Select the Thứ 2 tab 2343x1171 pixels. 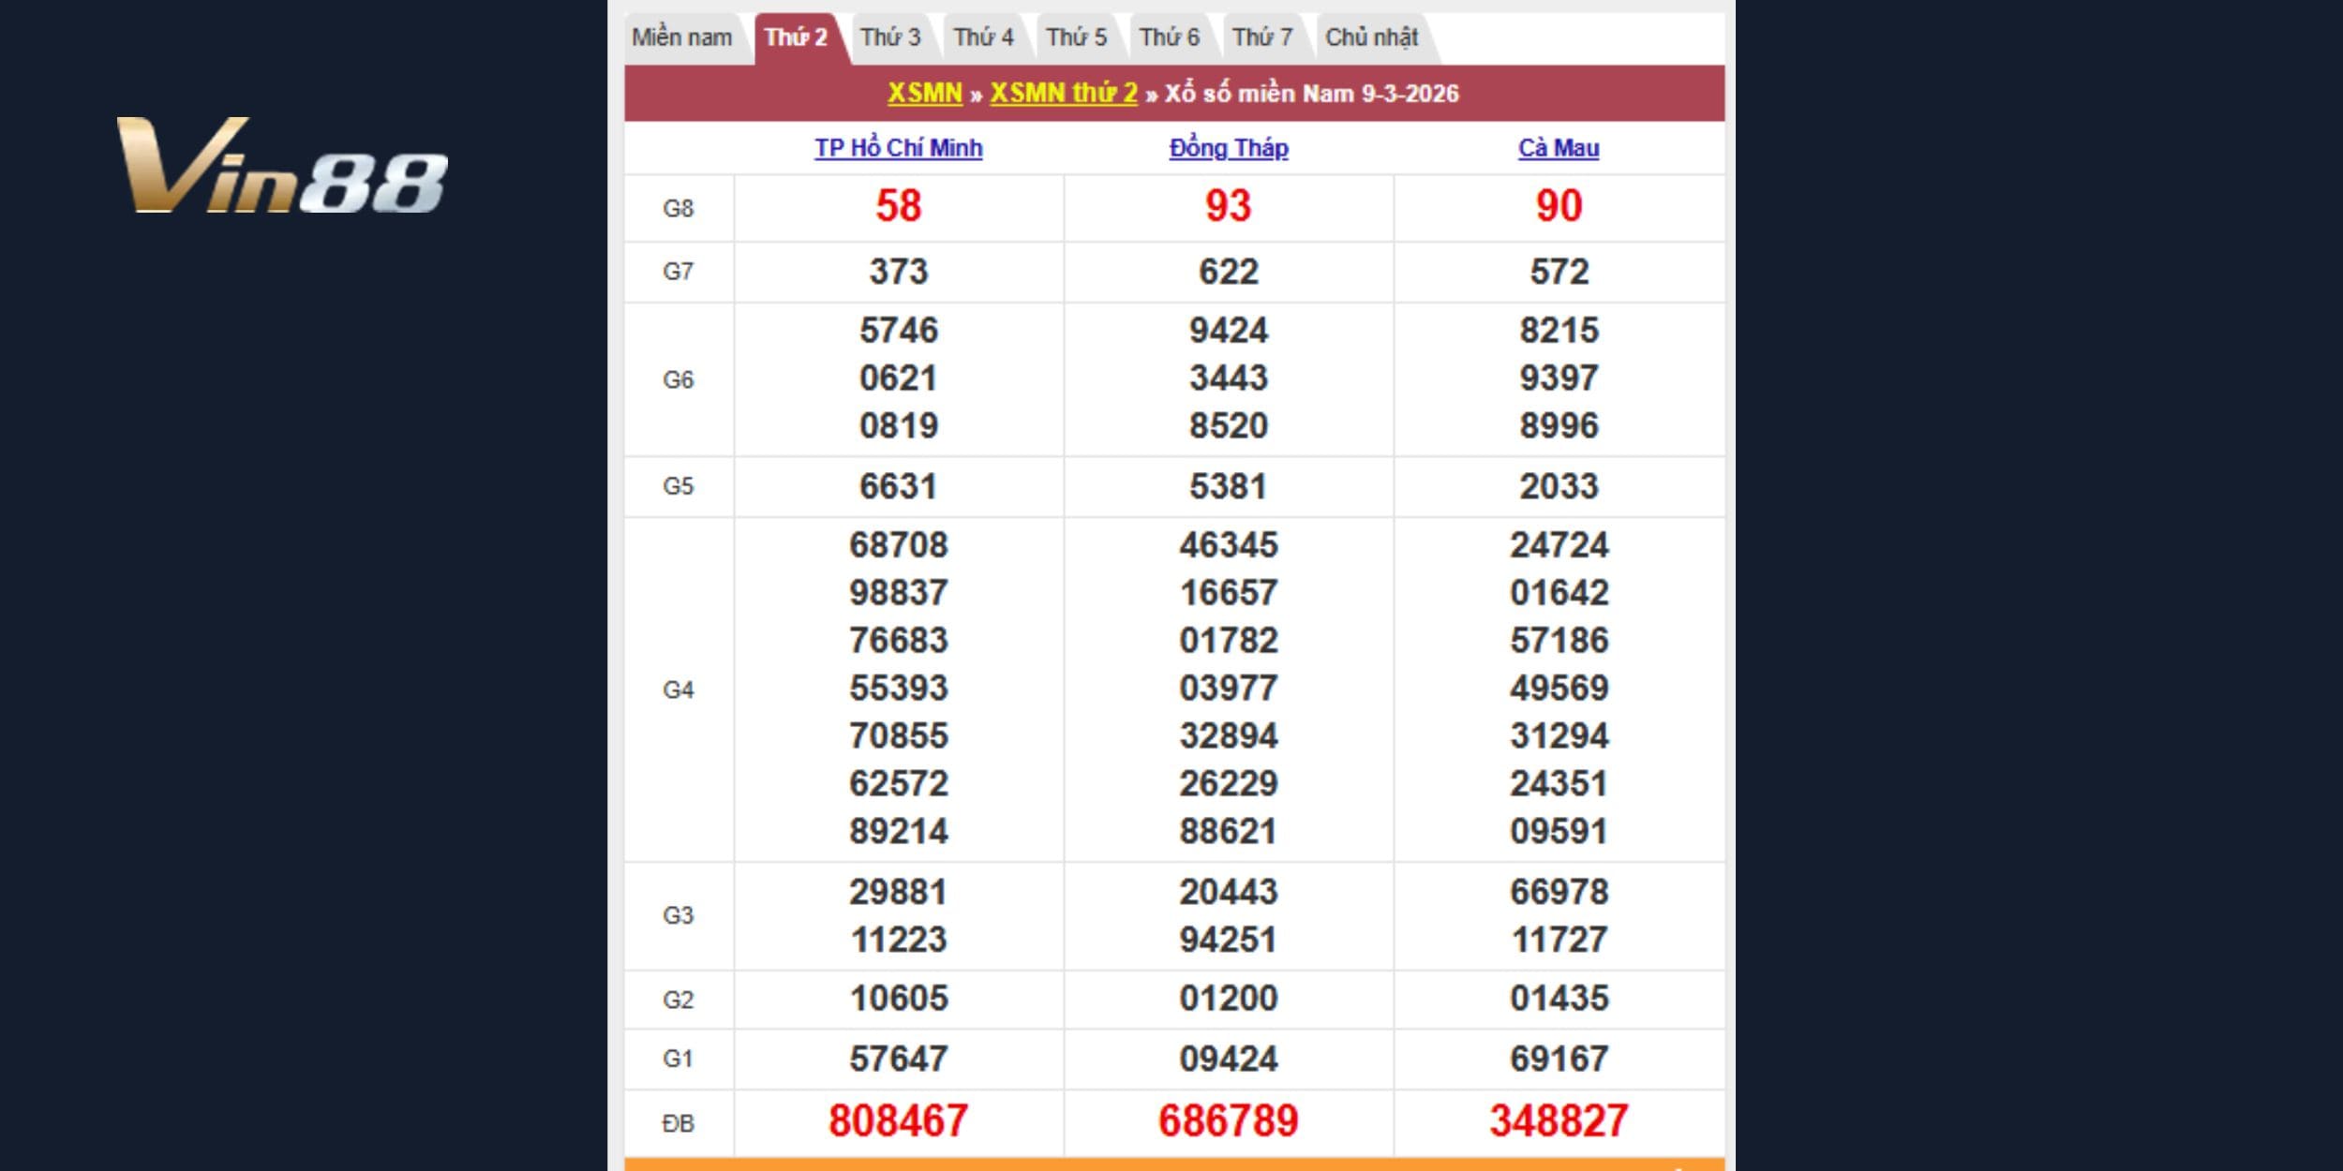point(796,37)
